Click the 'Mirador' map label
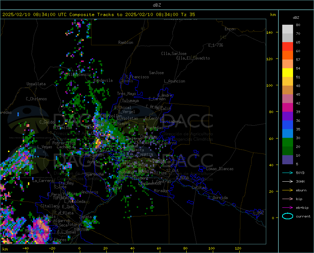Viewport: 314px width, 253px height. 161,191
